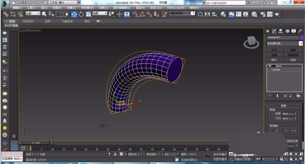Open the Material Editor
Image resolution: width=305 pixels, height=164 pixels.
[x=254, y=14]
